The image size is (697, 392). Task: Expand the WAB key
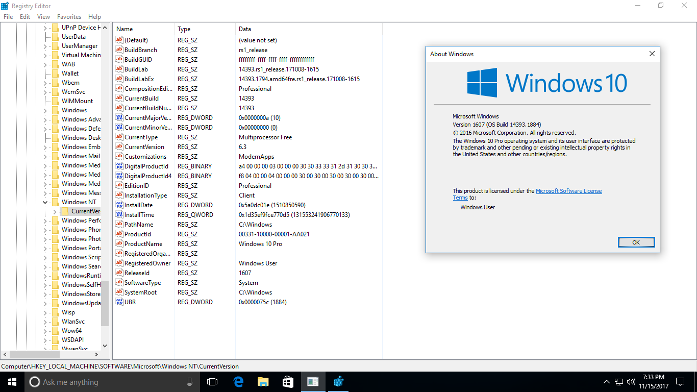click(45, 64)
